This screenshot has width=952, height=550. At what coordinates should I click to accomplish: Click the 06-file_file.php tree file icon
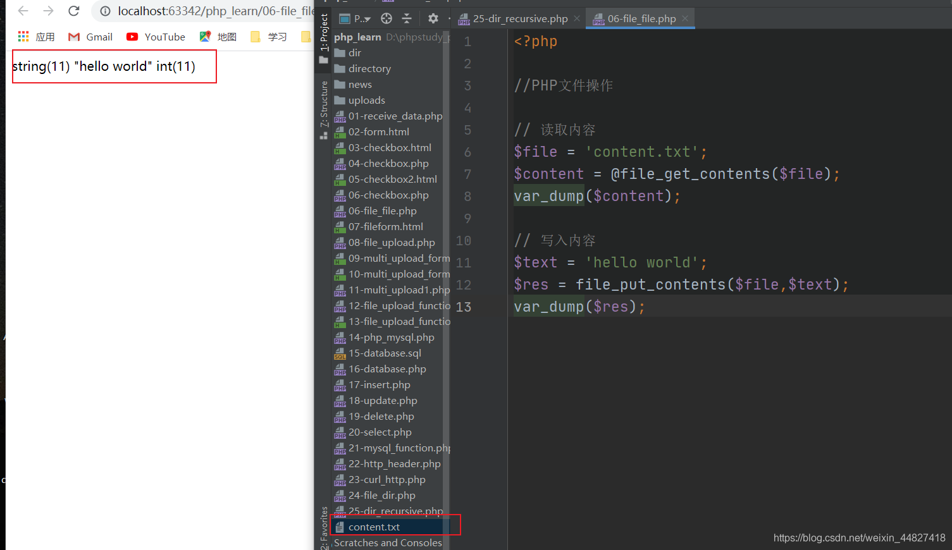[x=340, y=211]
